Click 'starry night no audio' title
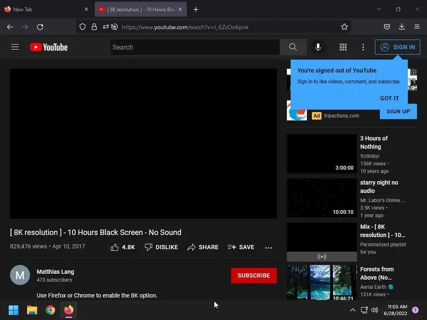This screenshot has height=320, width=427. tap(379, 187)
